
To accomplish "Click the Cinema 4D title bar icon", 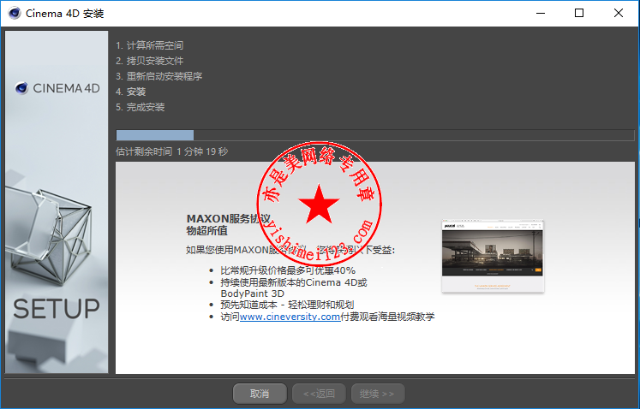I will 13,13.
